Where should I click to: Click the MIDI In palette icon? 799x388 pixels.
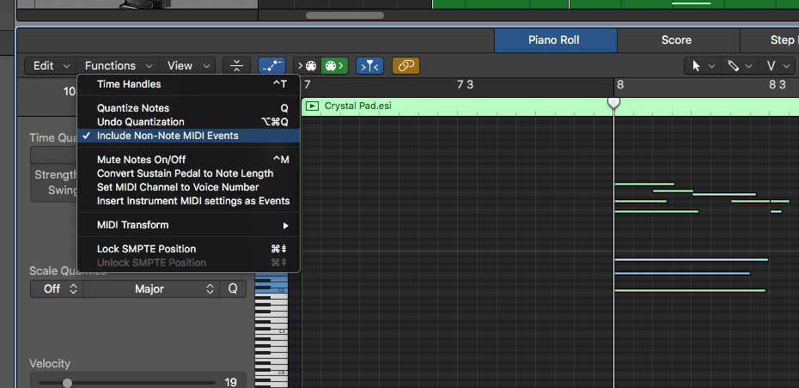[x=307, y=65]
